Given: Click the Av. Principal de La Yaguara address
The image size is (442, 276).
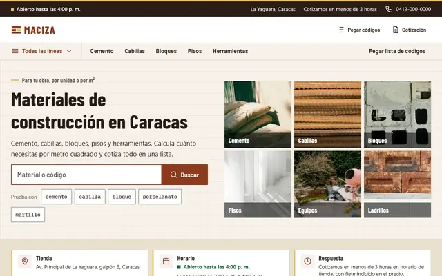Looking at the screenshot, I should [88, 267].
